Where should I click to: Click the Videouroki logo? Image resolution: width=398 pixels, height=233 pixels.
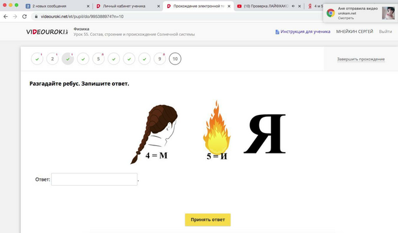point(47,32)
